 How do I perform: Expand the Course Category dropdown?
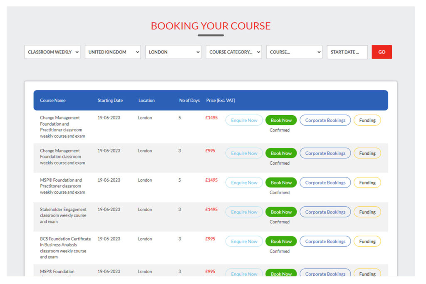tap(234, 52)
